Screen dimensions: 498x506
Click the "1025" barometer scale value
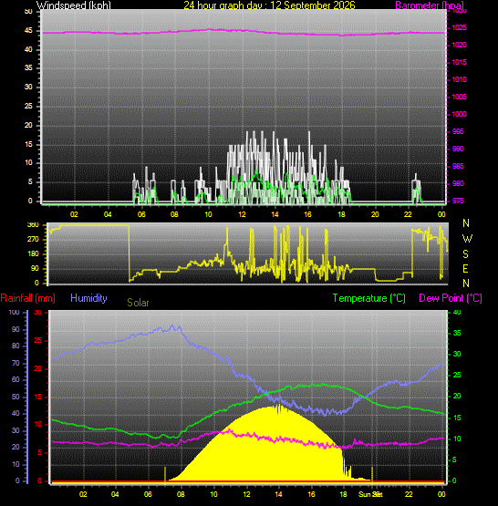pos(459,27)
